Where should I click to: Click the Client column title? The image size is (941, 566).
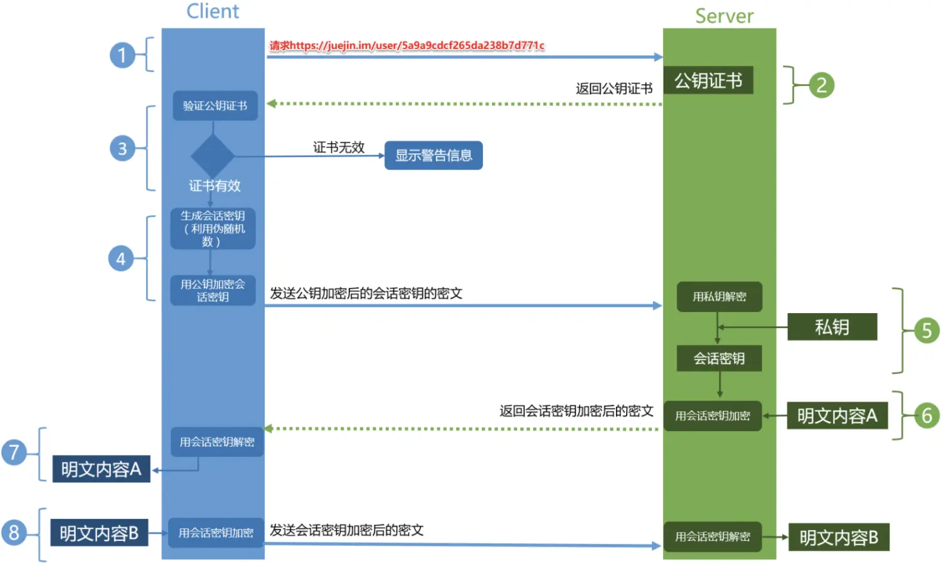pyautogui.click(x=213, y=11)
